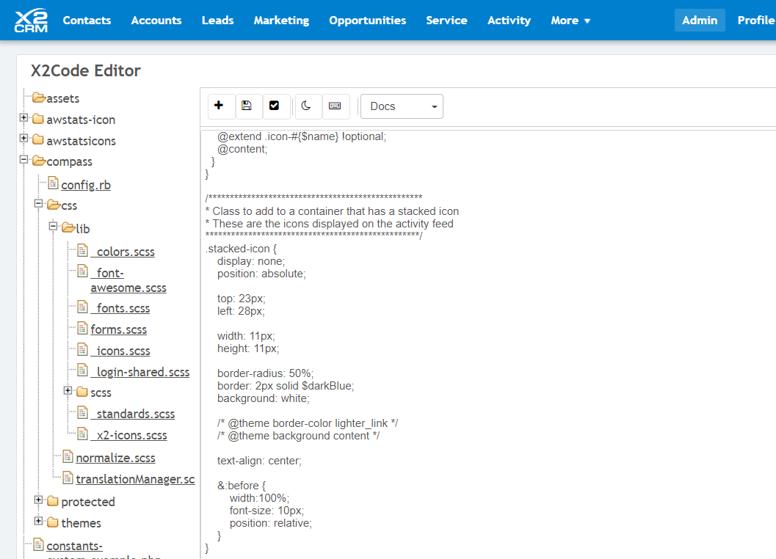Click the _icons.scss file icon
The image size is (776, 559).
(x=83, y=348)
